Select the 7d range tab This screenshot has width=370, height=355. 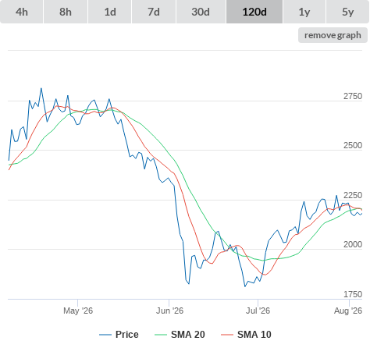point(154,12)
